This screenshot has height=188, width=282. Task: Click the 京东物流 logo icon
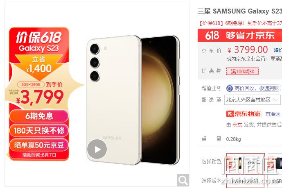tap(244, 114)
